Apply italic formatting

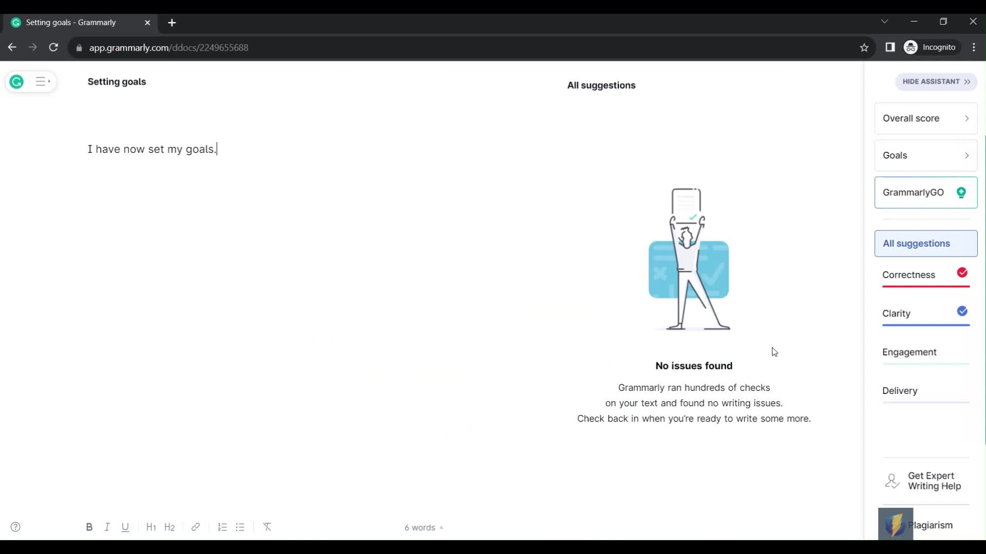(x=107, y=527)
